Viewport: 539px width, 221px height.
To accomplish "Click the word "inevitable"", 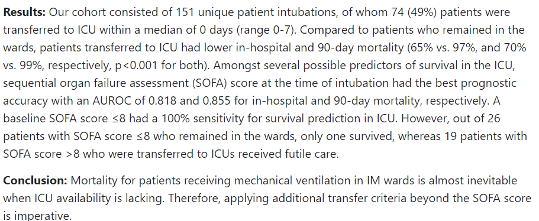I will tap(494, 180).
